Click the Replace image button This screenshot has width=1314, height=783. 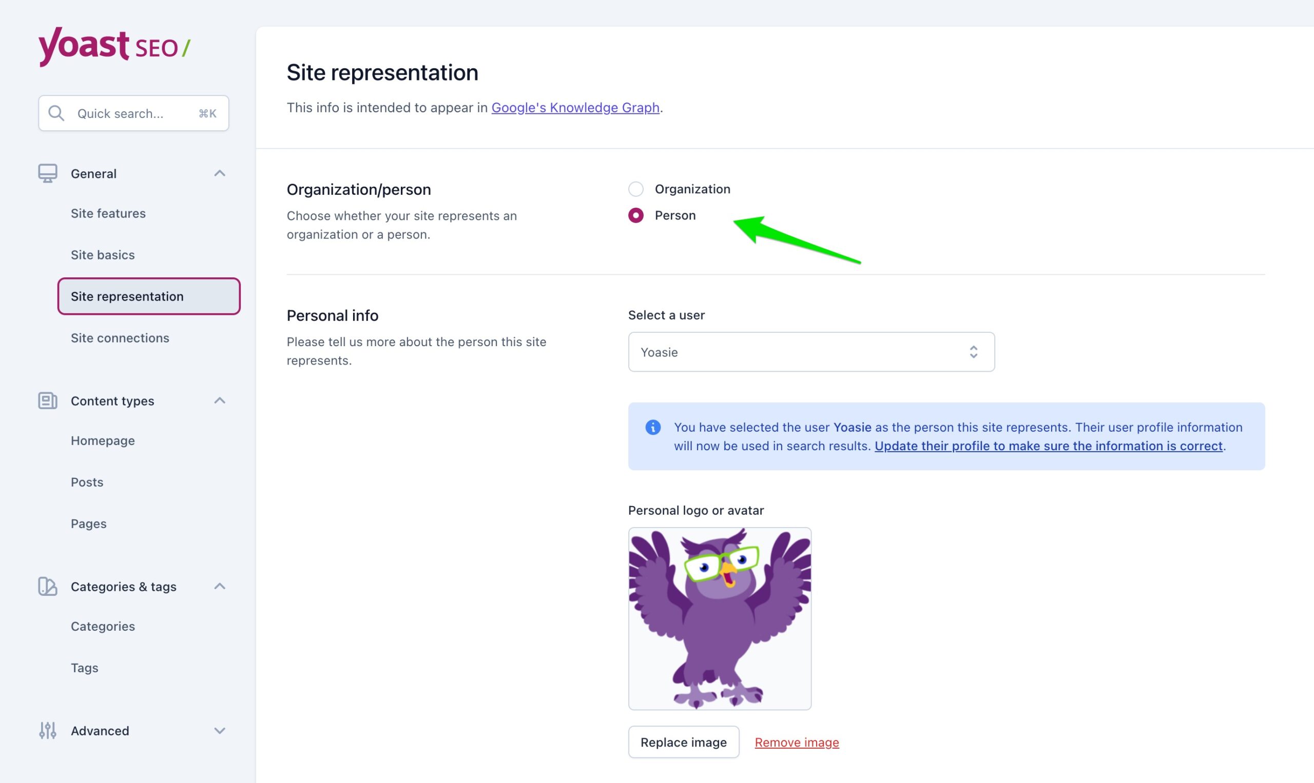(683, 742)
